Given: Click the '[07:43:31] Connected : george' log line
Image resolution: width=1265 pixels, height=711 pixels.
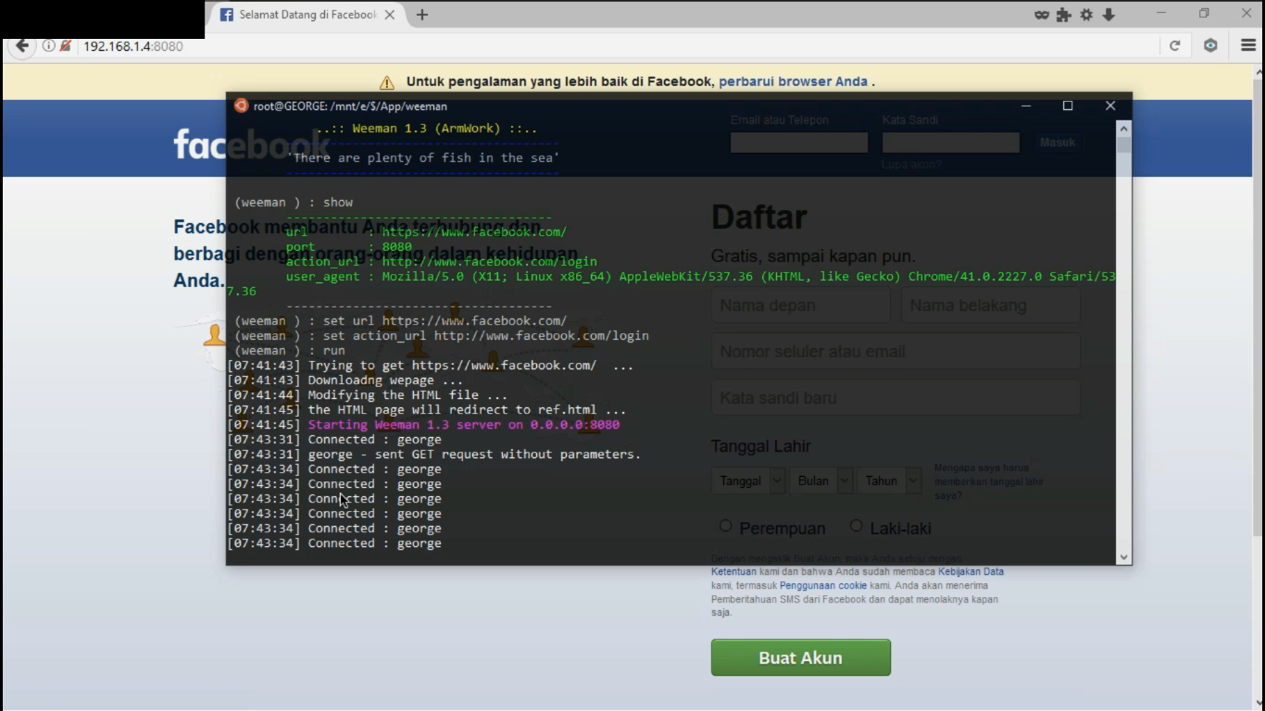Looking at the screenshot, I should click(x=334, y=440).
